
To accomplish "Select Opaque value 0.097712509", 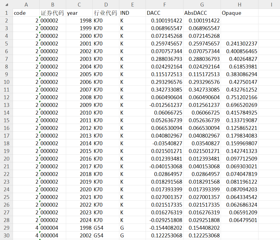I will (240, 159).
